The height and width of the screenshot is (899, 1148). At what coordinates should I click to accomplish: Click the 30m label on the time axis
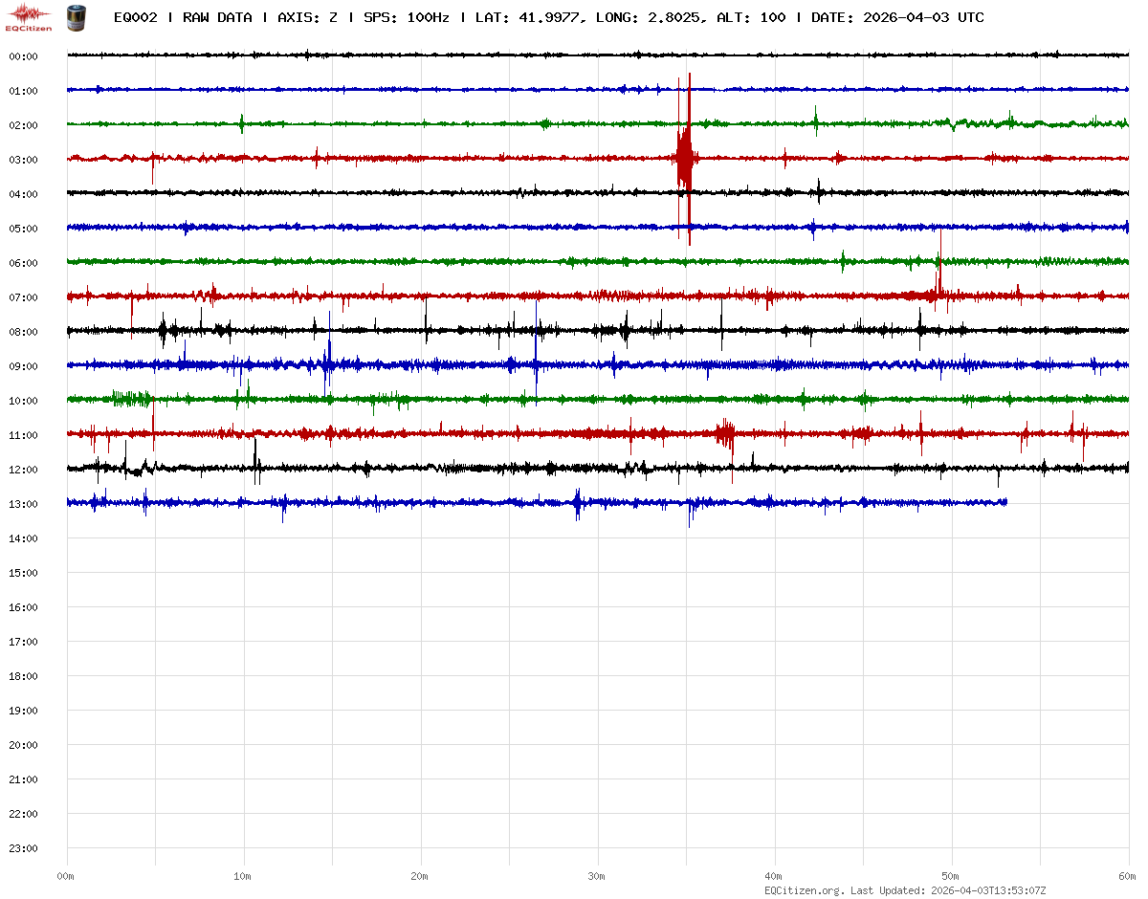597,876
